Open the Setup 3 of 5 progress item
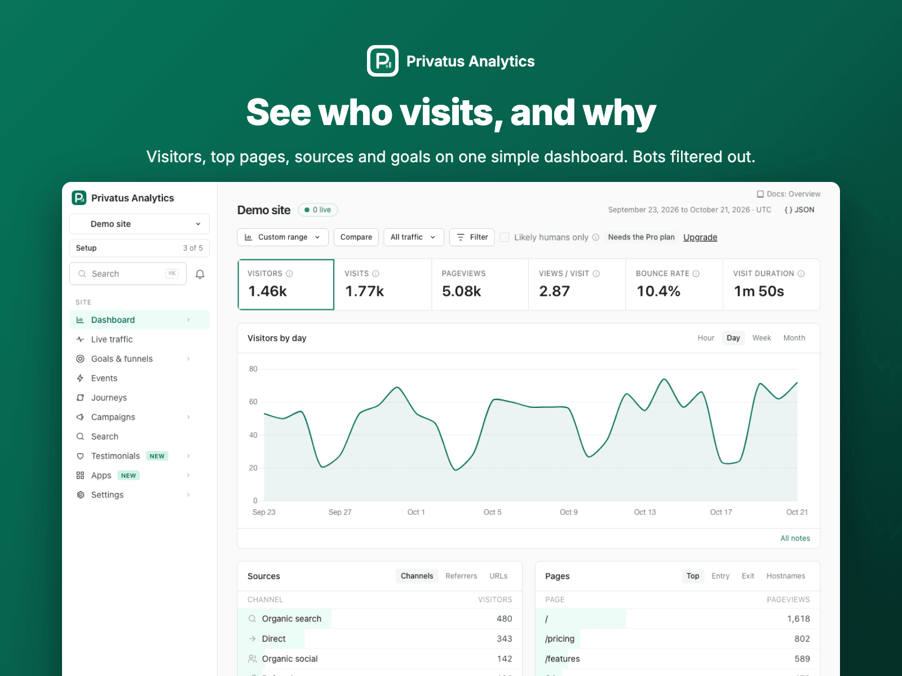Screen dimensions: 902x676 (139, 248)
